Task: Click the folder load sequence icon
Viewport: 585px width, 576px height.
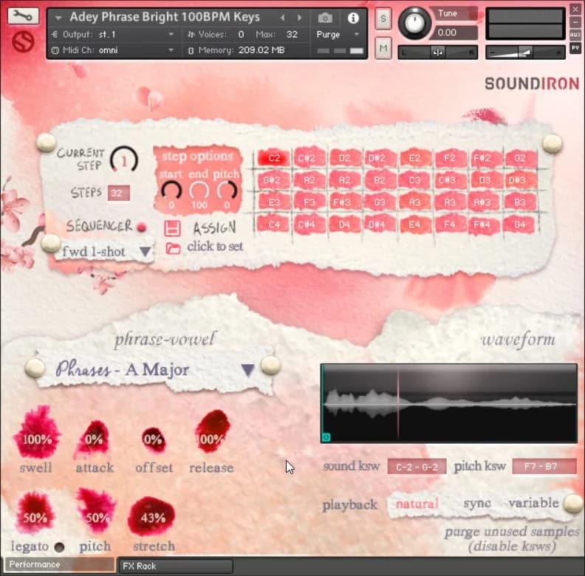Action: 173,247
